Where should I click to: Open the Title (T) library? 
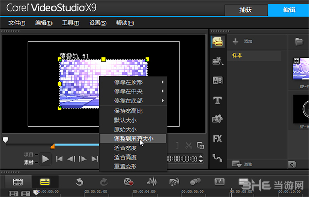click(x=217, y=100)
